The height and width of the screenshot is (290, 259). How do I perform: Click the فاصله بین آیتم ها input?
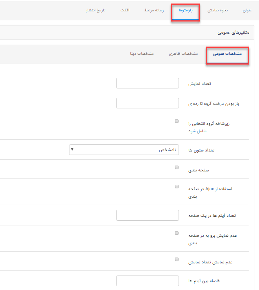coord(148,281)
